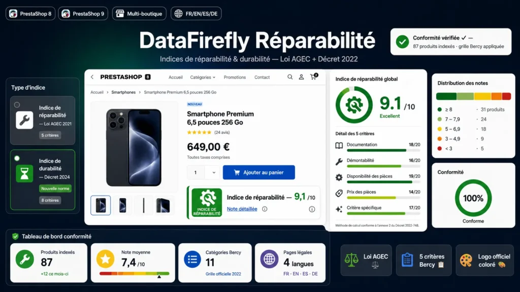Select the first product thumbnail
This screenshot has width=520, height=292.
pos(101,205)
